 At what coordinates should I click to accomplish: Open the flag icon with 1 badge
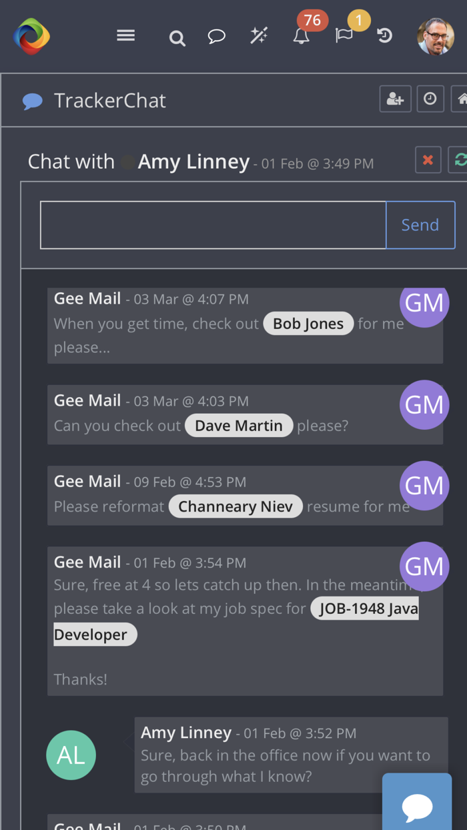click(x=344, y=37)
